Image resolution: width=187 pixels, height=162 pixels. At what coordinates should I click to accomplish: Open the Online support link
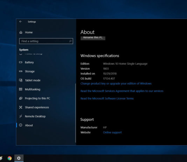[x=112, y=133]
